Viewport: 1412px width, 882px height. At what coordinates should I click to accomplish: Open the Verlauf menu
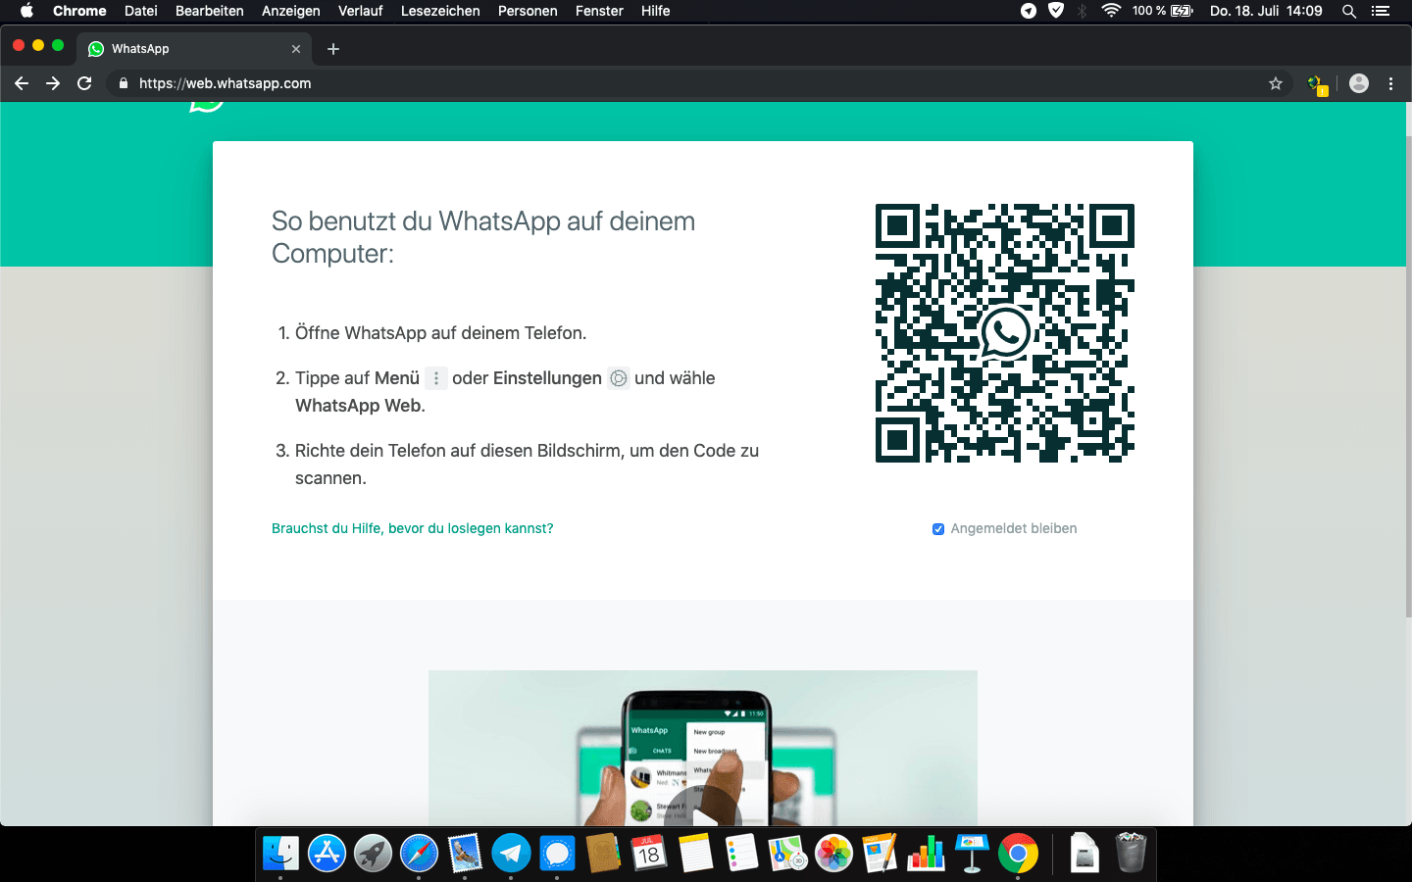pyautogui.click(x=361, y=11)
